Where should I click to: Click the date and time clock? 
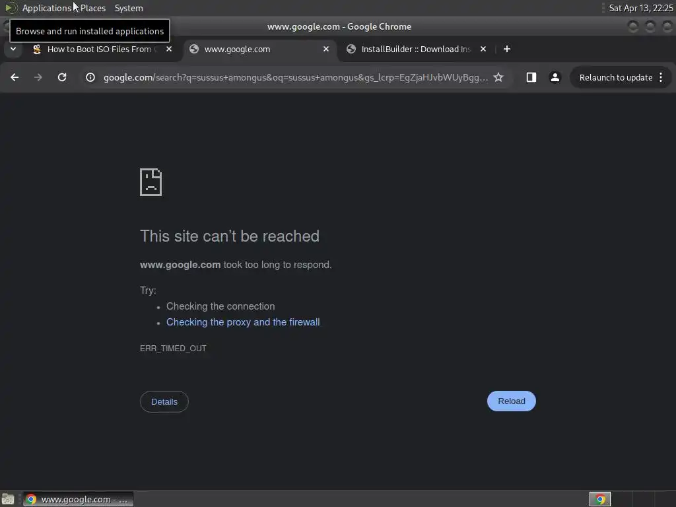(641, 8)
